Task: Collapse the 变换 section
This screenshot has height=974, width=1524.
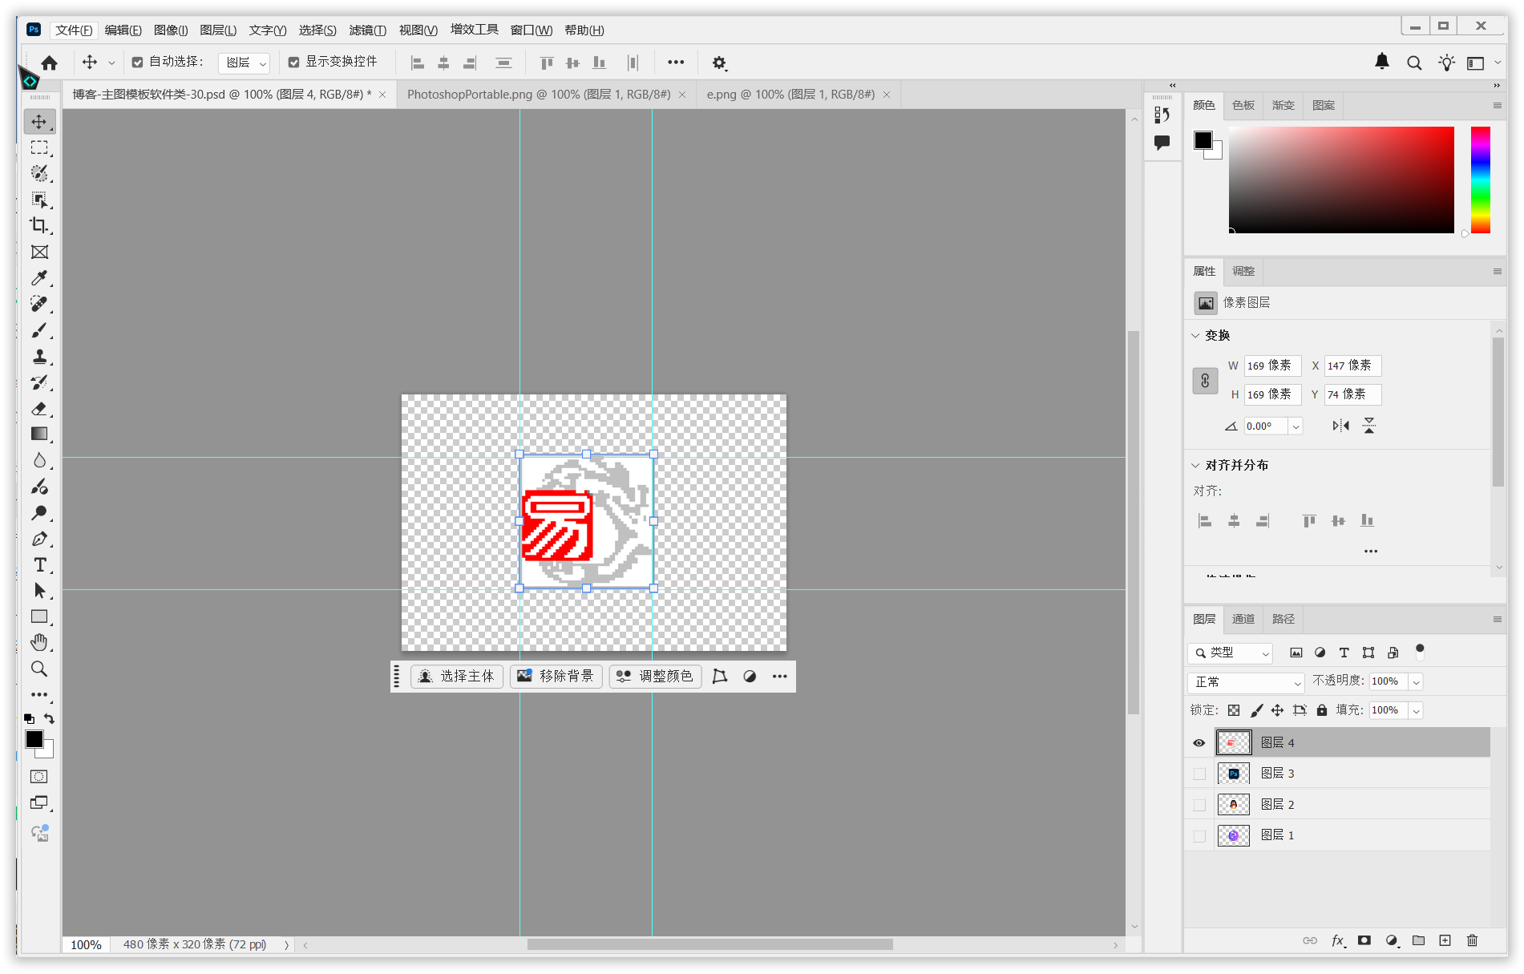Action: 1195,336
